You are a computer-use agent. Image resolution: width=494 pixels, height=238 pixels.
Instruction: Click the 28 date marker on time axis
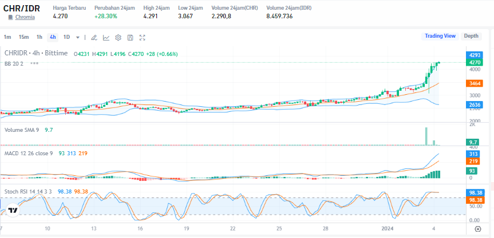[326, 228]
